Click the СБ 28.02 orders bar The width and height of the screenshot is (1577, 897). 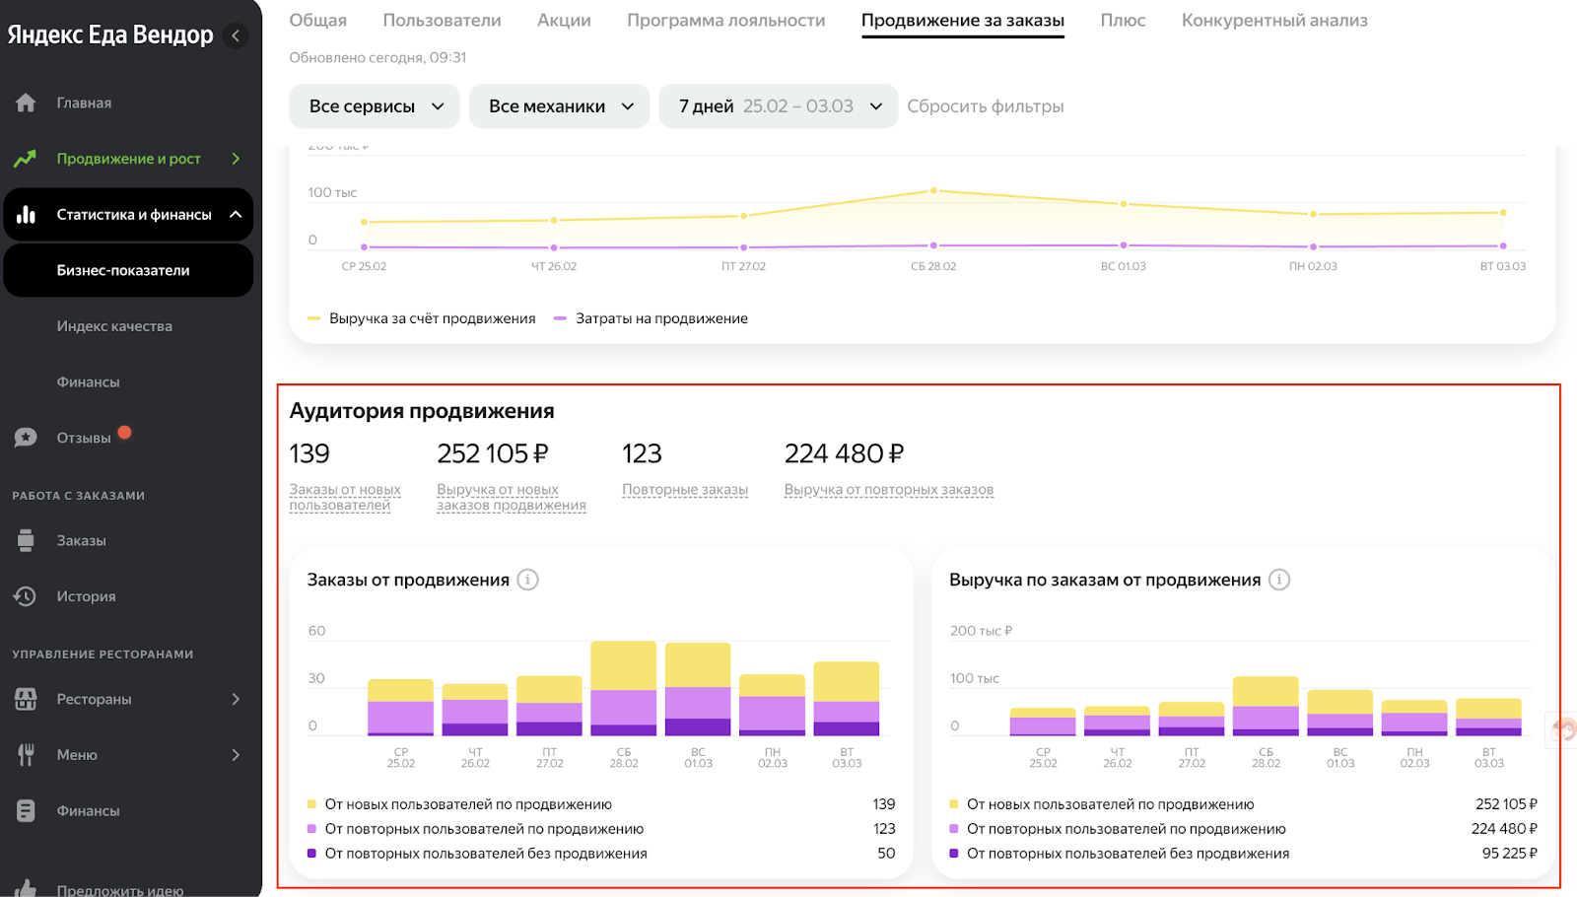click(x=624, y=688)
